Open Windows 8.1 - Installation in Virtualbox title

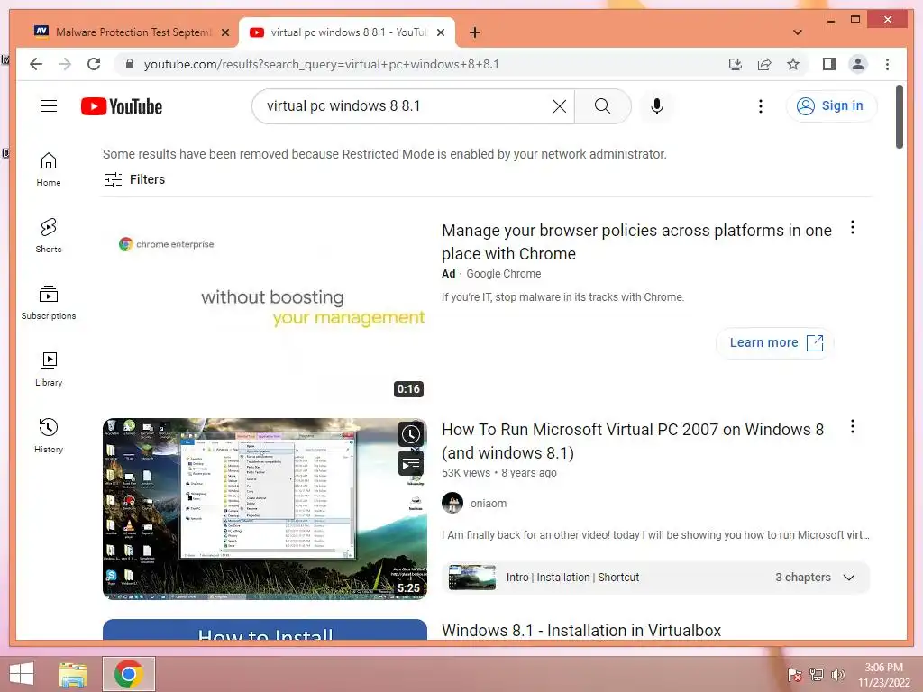[x=581, y=630]
